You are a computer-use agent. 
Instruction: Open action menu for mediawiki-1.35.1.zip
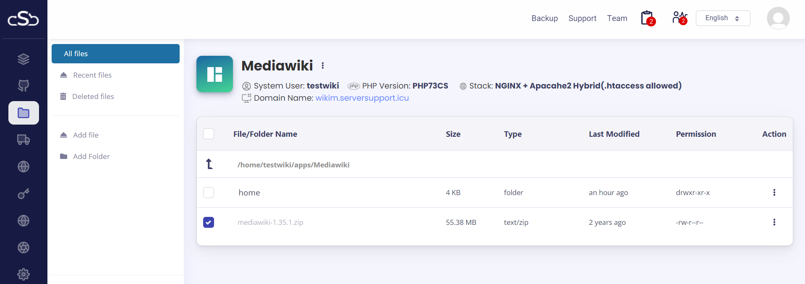774,222
